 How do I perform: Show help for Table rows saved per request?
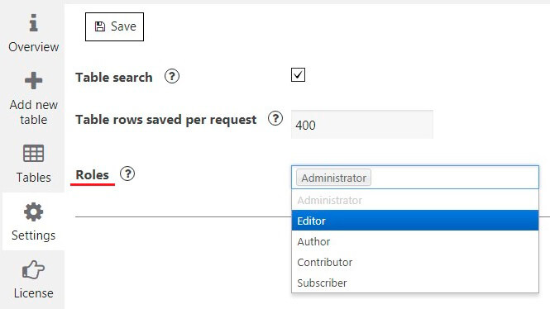click(x=275, y=118)
